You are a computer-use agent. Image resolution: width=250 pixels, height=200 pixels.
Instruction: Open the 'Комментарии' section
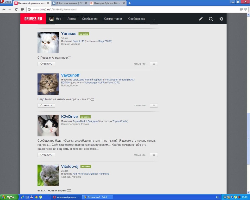point(113,19)
